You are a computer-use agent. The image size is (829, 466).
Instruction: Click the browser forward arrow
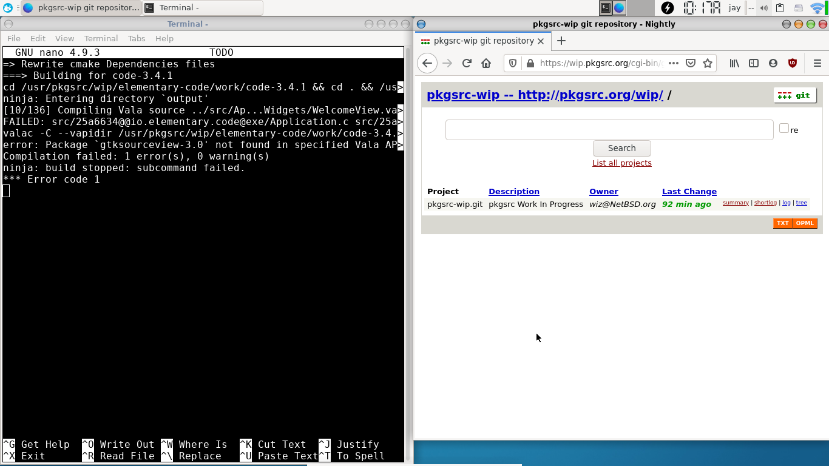click(x=447, y=63)
